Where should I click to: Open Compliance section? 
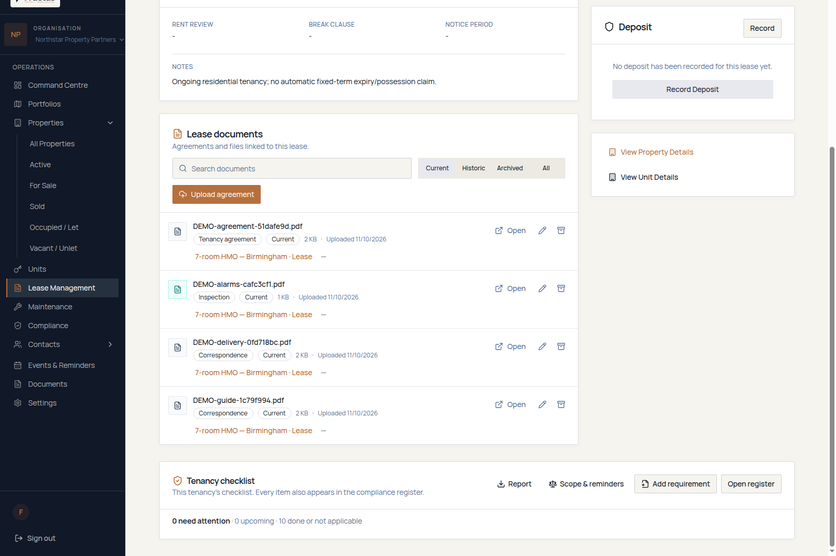[63, 326]
